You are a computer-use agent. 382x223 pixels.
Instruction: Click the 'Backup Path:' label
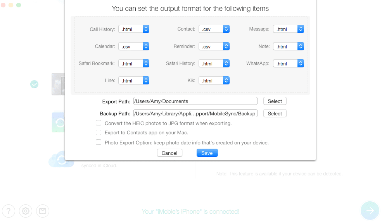point(115,114)
